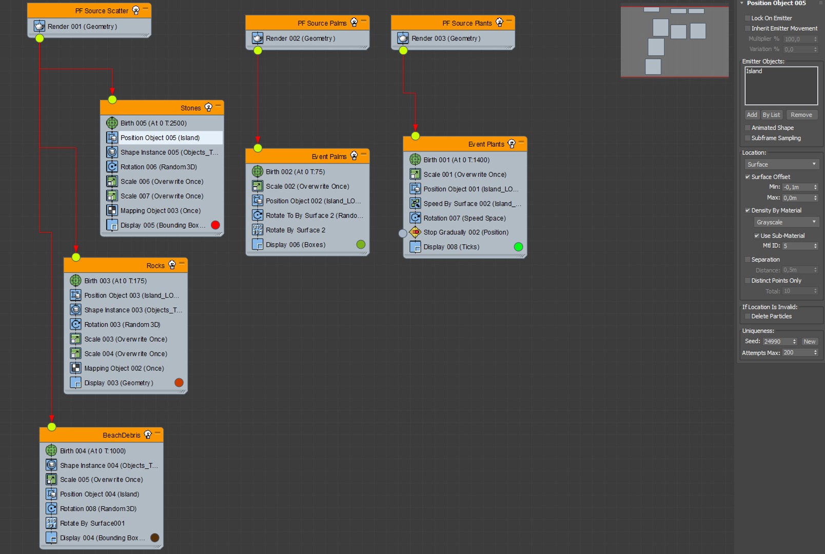Uncheck the Use Sub-Material checkbox
The width and height of the screenshot is (825, 554).
(757, 236)
